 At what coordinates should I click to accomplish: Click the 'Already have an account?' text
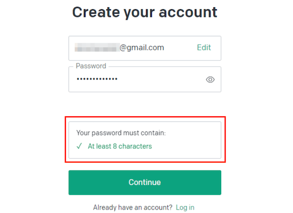pyautogui.click(x=132, y=208)
